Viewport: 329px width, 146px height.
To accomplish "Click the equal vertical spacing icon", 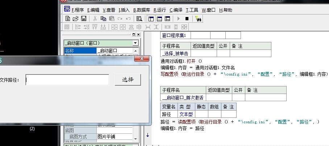I will click(156, 27).
